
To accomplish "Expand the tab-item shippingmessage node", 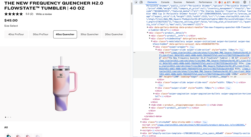I will pyautogui.click(x=150, y=105).
